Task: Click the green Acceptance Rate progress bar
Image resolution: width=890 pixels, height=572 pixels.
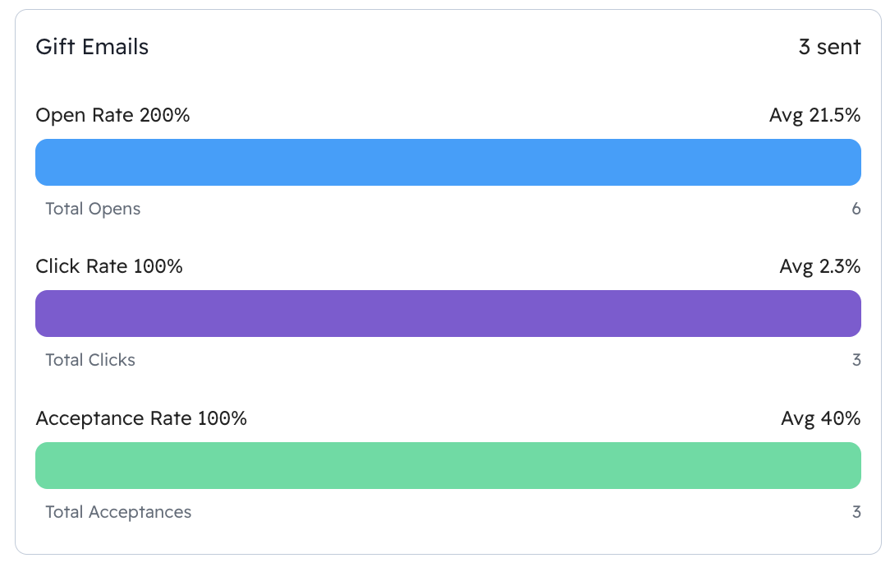Action: tap(447, 466)
